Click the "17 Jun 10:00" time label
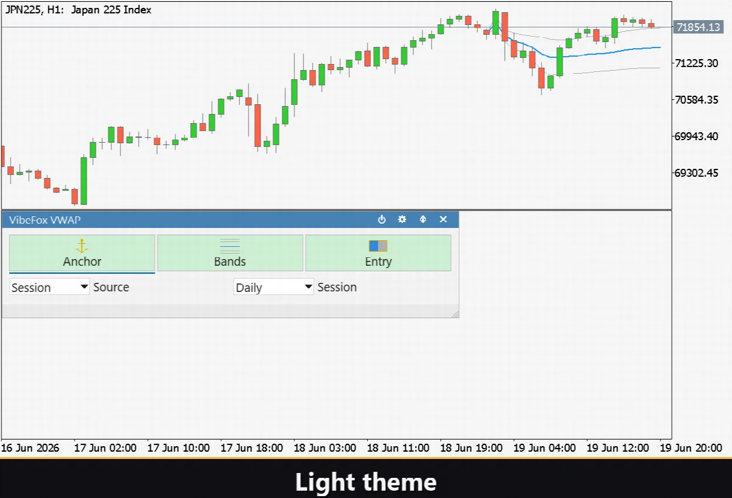 click(x=178, y=447)
